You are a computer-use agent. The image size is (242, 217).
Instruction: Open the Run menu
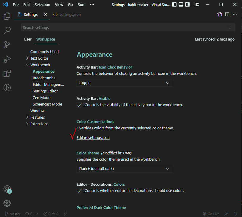click(81, 5)
